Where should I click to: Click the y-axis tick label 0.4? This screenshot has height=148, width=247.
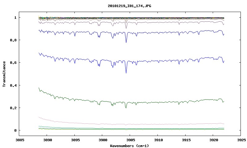tap(13, 85)
